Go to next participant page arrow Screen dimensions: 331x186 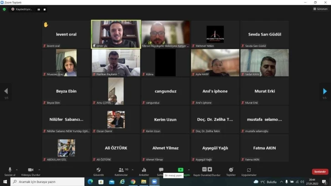[325, 91]
